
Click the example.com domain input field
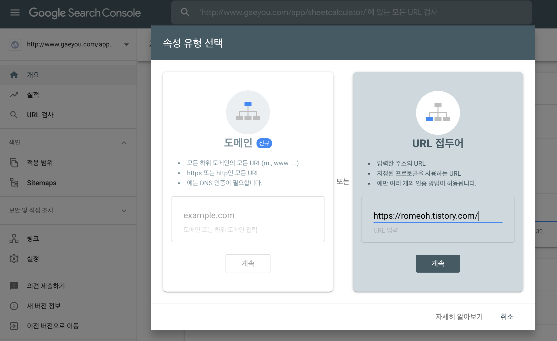point(247,215)
